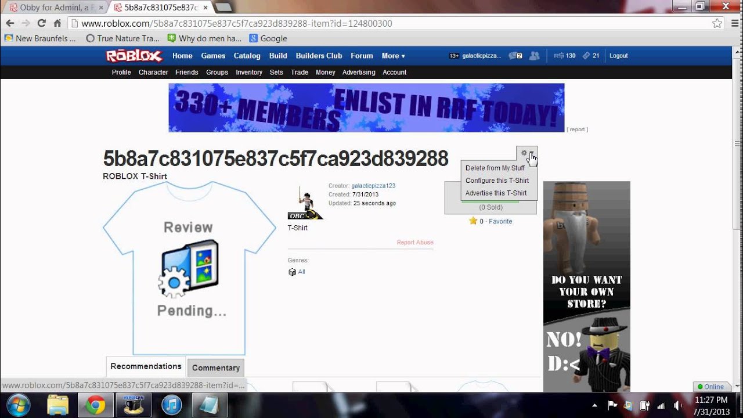Screen dimensions: 743x418
Task: Select Delete from My Stuff
Action: [x=495, y=168]
